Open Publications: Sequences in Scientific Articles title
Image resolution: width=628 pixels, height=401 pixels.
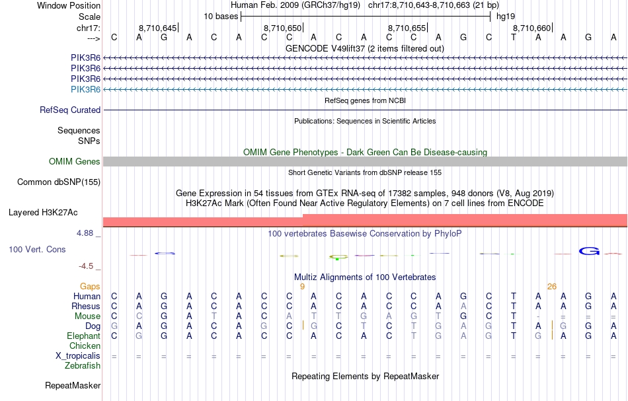click(x=365, y=121)
